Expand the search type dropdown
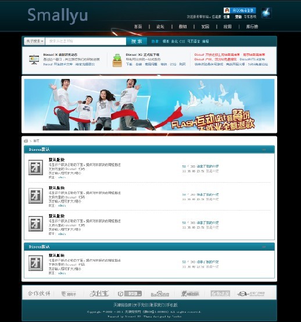 pyautogui.click(x=34, y=41)
